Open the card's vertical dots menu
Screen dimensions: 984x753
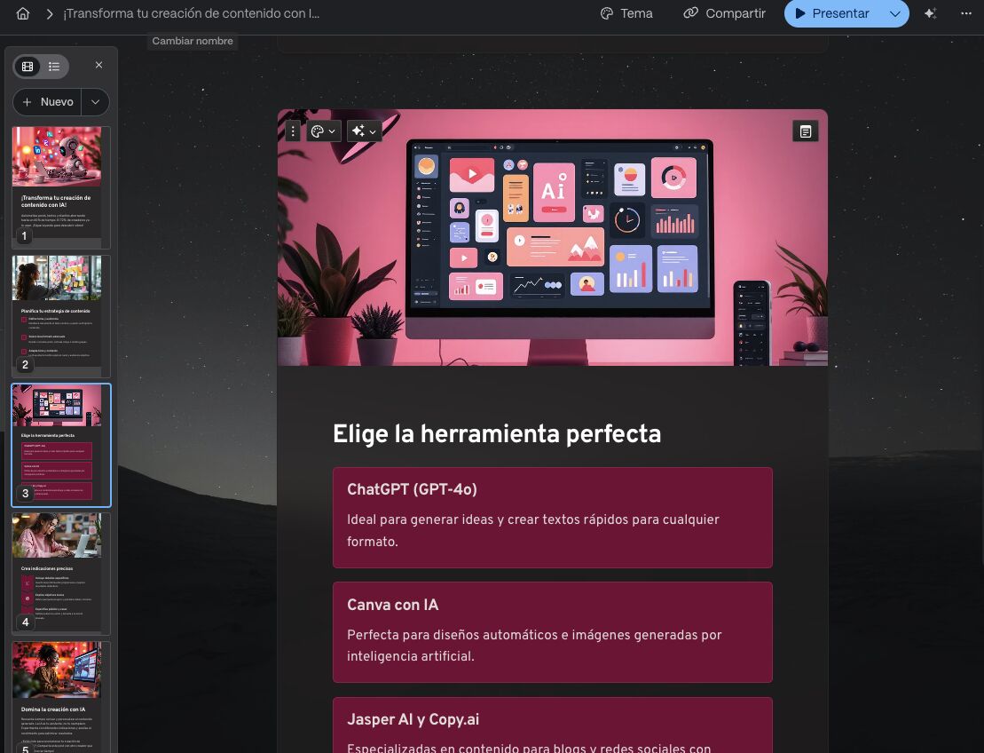[x=293, y=131]
